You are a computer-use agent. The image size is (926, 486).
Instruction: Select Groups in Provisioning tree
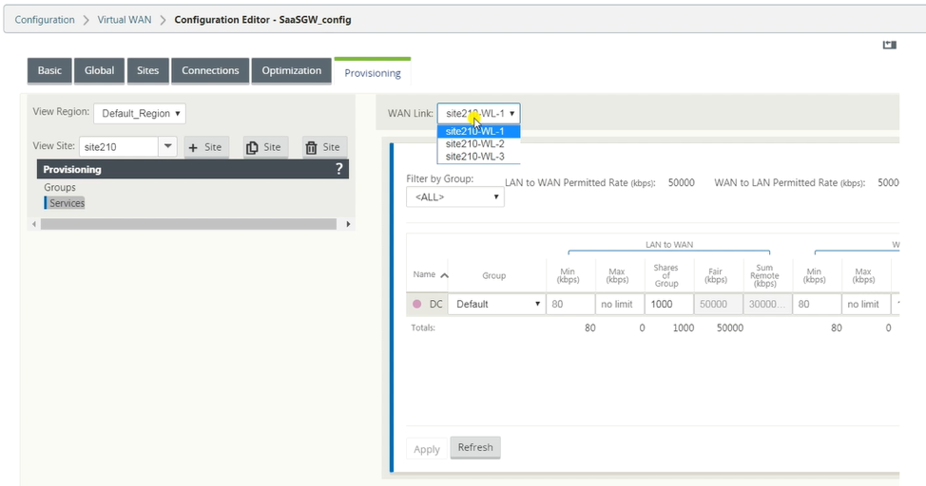coord(60,187)
